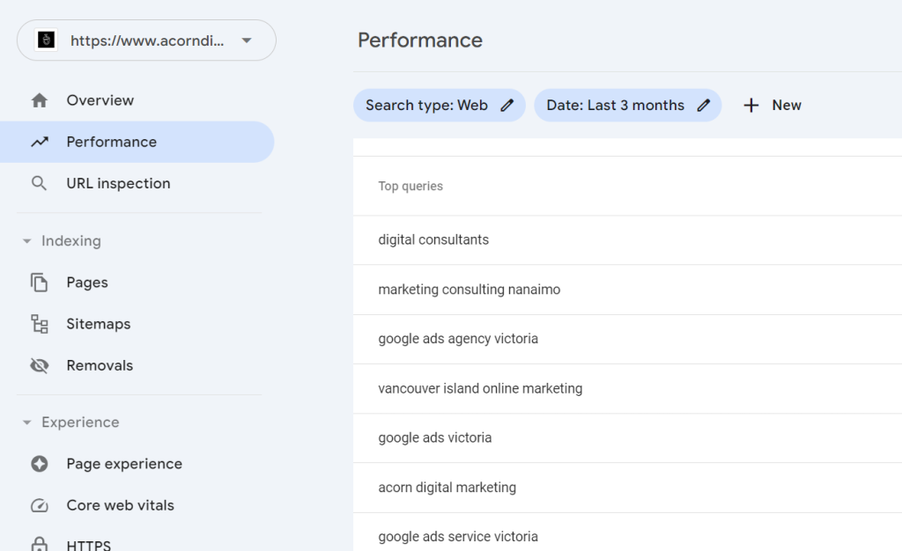Click pencil icon on Search type chip

506,105
